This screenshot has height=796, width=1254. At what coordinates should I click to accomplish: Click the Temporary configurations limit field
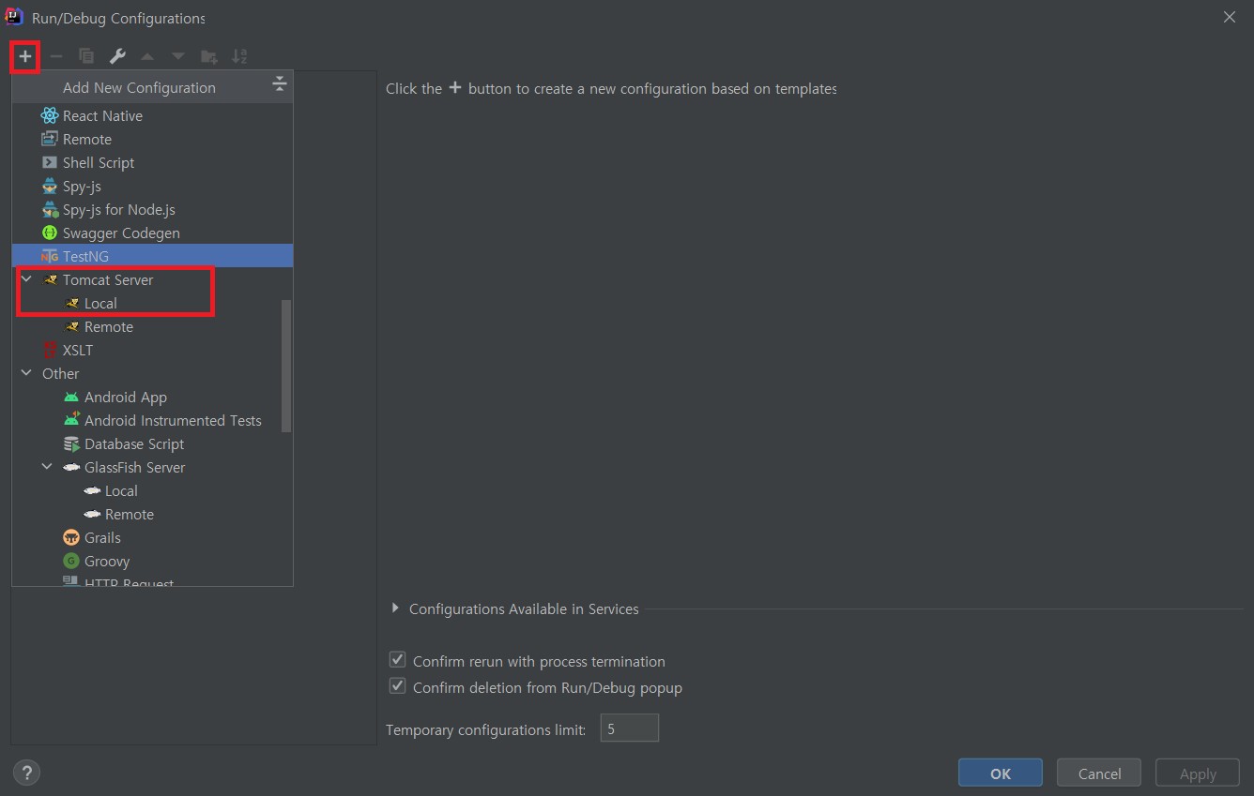630,728
